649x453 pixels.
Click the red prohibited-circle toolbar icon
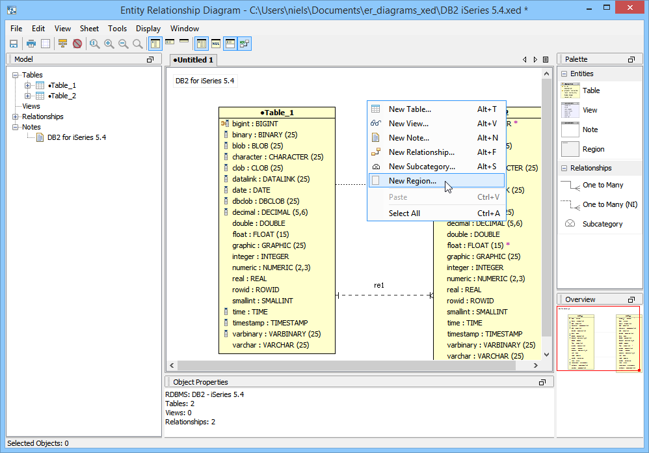77,44
